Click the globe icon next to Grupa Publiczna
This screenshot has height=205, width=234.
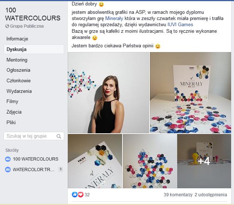click(7, 26)
